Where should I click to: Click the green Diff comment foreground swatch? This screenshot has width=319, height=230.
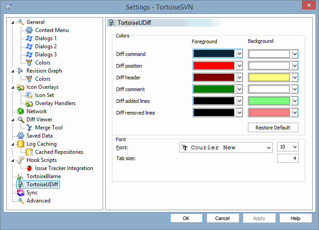coord(214,89)
